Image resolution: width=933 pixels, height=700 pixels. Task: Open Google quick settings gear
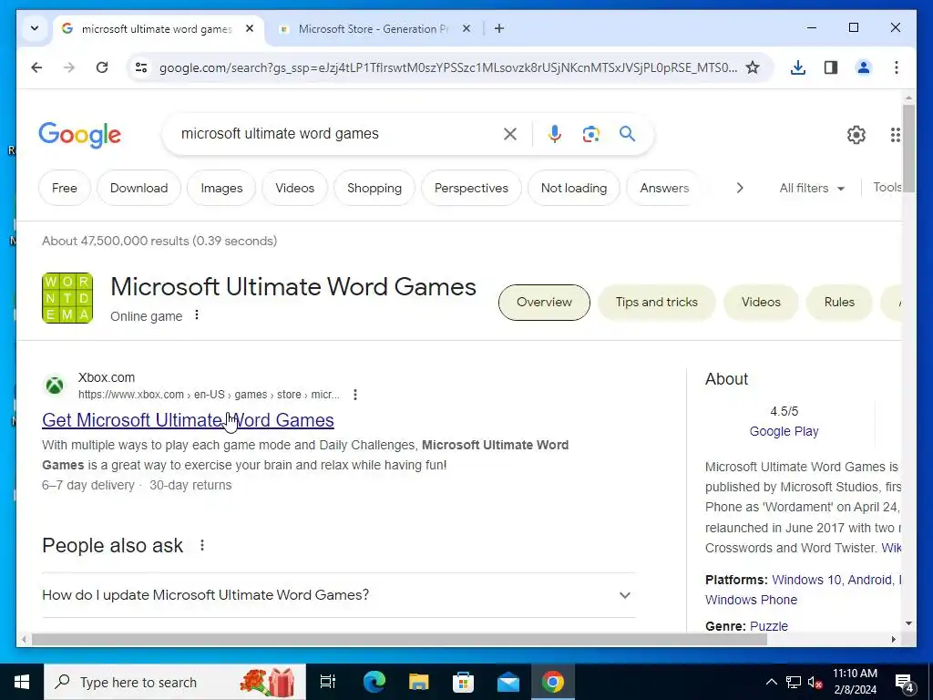(x=856, y=135)
